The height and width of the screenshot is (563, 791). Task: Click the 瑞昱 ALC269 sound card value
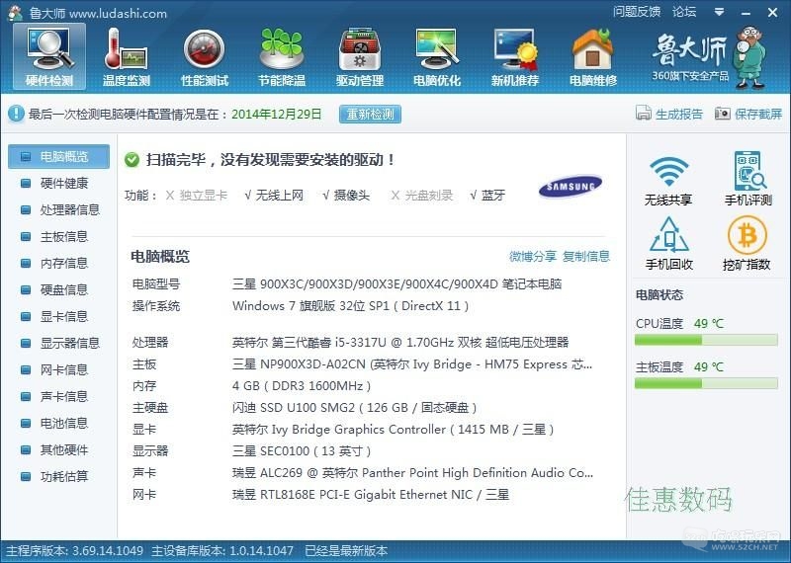pyautogui.click(x=412, y=473)
